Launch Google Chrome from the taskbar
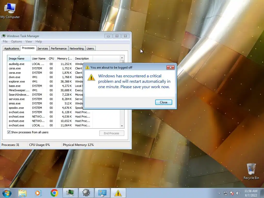Image resolution: width=264 pixels, height=198 pixels. pos(54,193)
